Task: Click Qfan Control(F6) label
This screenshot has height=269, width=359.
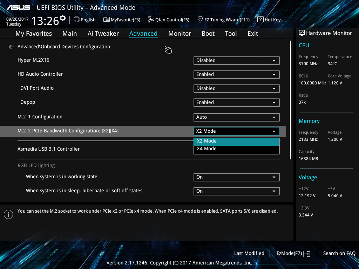Action: pos(172,20)
